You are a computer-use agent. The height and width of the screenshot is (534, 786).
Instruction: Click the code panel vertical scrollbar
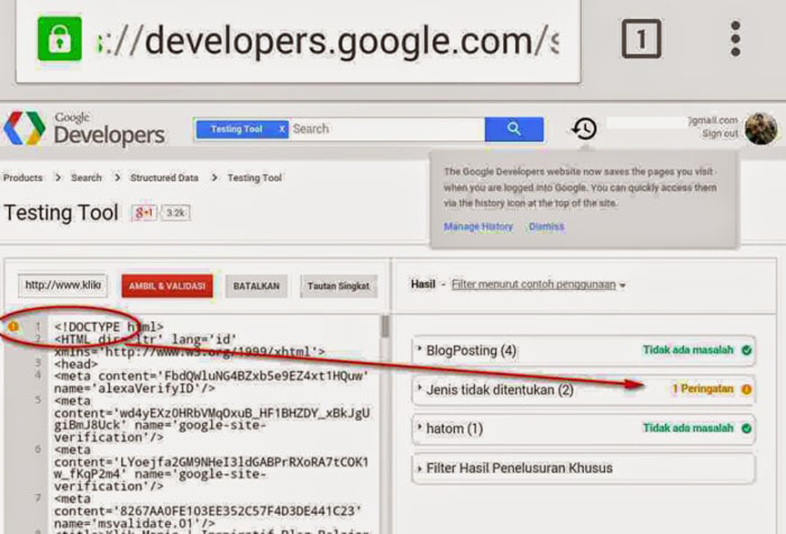click(385, 327)
